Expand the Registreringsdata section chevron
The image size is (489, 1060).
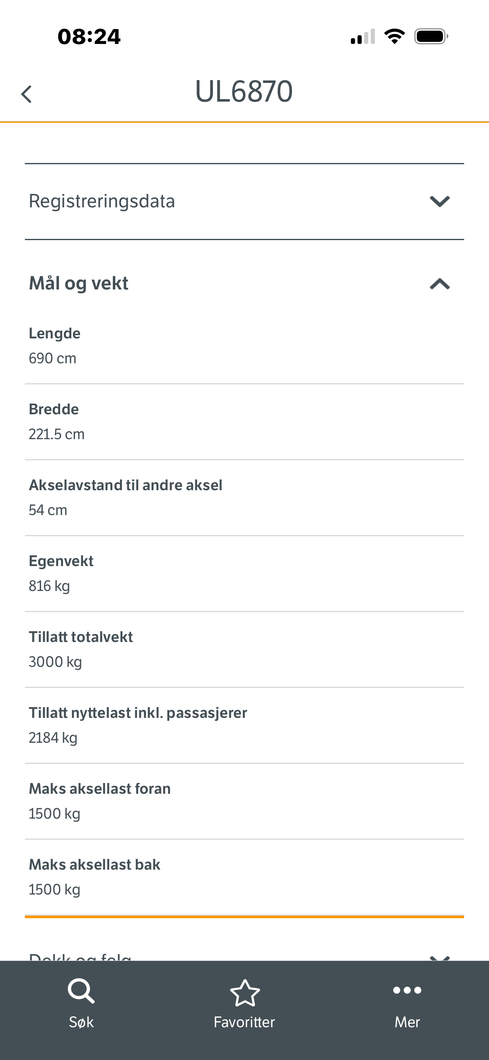point(440,201)
